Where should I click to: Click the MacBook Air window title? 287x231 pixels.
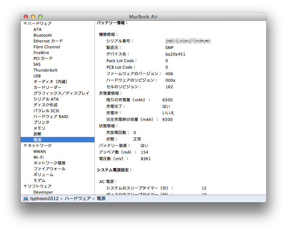[x=143, y=17]
